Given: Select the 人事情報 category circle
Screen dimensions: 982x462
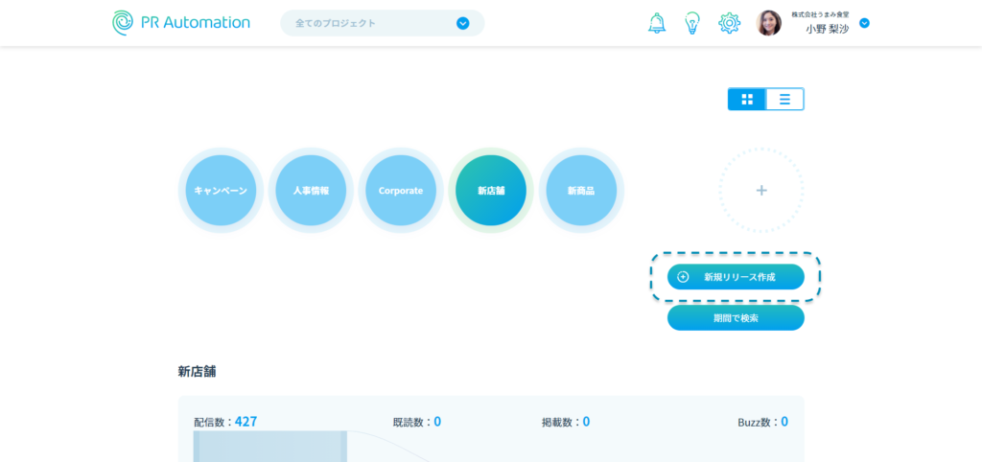Looking at the screenshot, I should (x=311, y=191).
